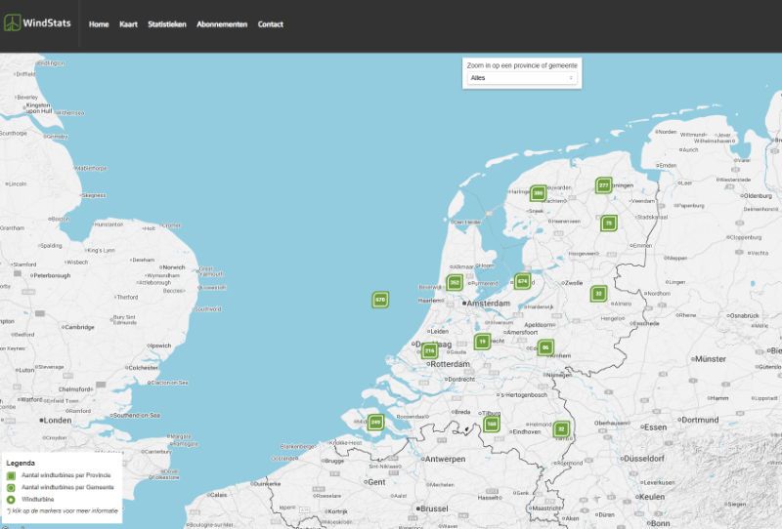782x529 pixels.
Task: Open the Limburg marker near Venlo
Action: (x=561, y=428)
